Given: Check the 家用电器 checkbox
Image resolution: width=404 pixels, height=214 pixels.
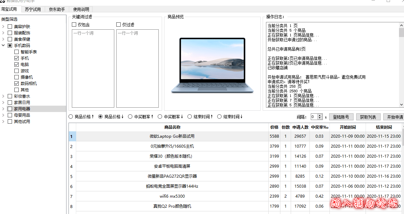Looking at the screenshot, I should point(10,109).
